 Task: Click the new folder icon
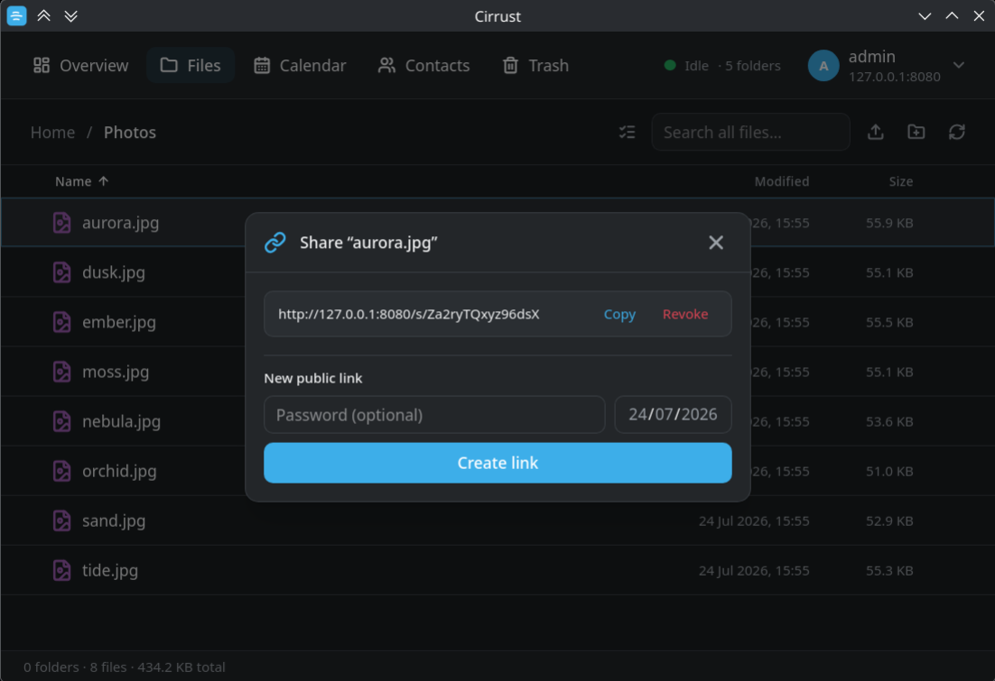click(x=916, y=132)
